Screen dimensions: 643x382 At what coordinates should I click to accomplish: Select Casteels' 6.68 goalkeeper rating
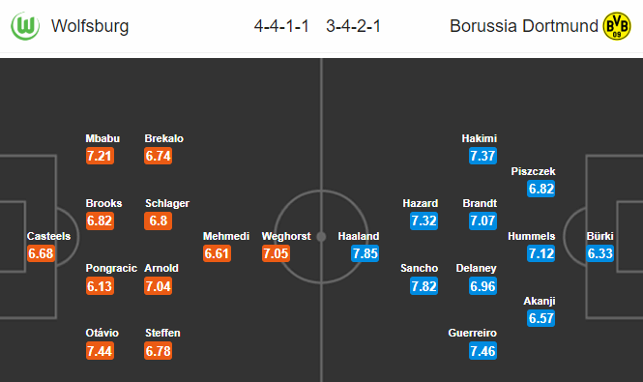[x=41, y=253]
